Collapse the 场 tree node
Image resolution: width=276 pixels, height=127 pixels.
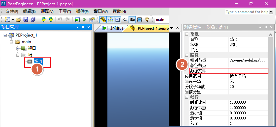[x=18, y=55]
